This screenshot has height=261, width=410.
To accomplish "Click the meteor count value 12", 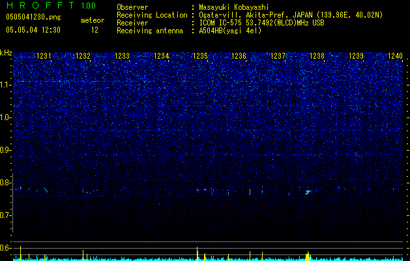I will (95, 30).
